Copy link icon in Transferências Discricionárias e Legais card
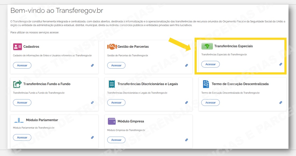This screenshot has width=296, height=156. (187, 102)
